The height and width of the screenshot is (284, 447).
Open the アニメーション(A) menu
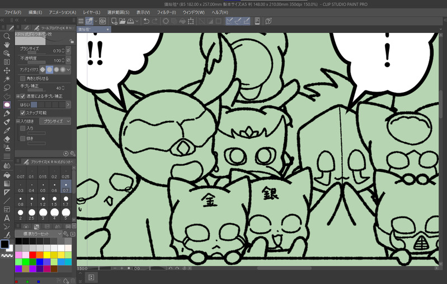[63, 12]
